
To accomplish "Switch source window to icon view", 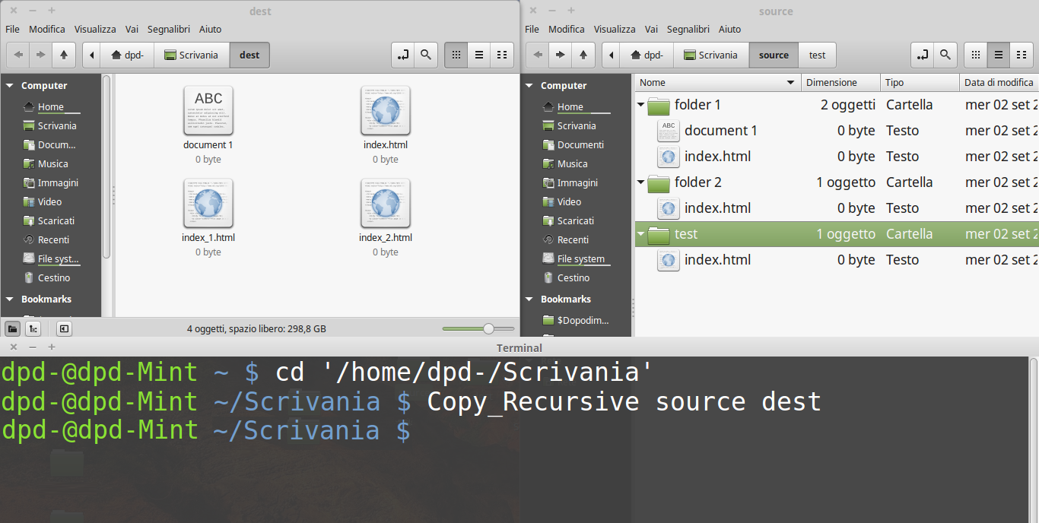I will pyautogui.click(x=976, y=55).
